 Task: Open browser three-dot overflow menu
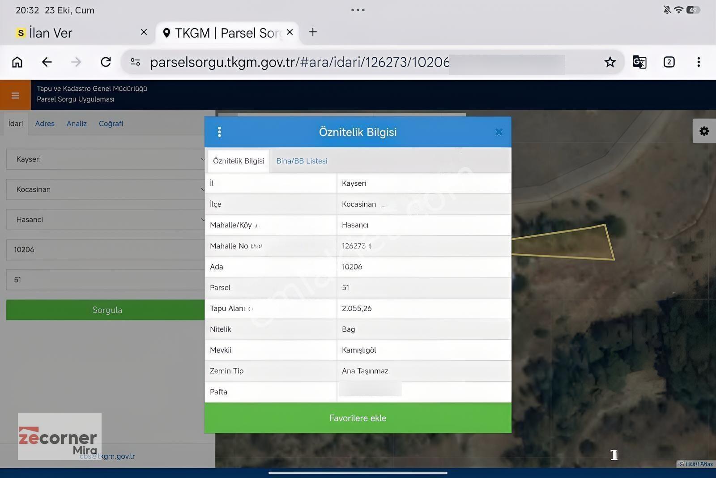pyautogui.click(x=699, y=62)
